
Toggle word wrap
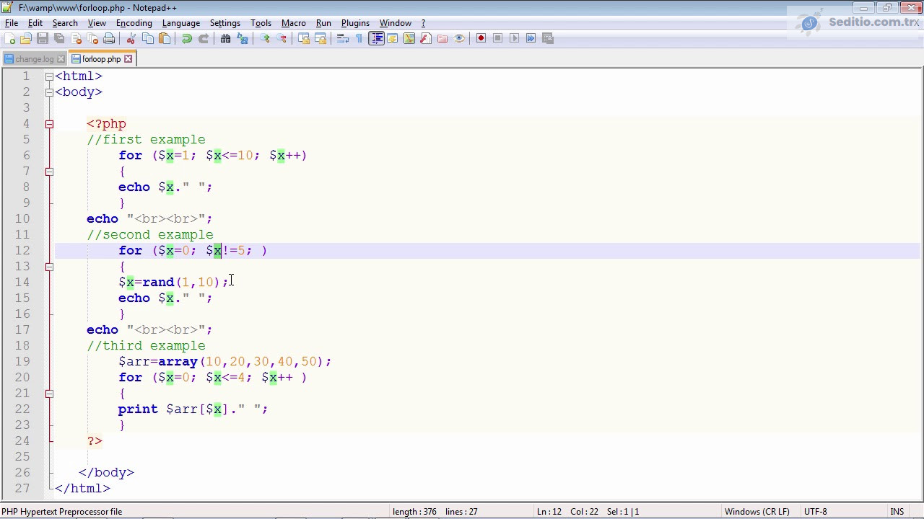(341, 38)
